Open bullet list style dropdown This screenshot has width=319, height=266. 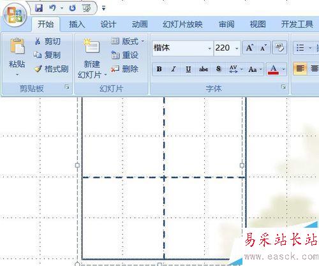tap(310, 48)
